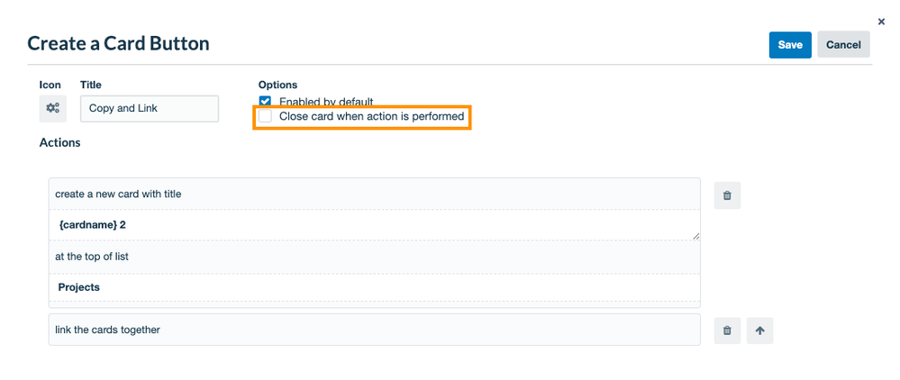Click the create a new card with title text
Screen dimensions: 900x380
(118, 194)
